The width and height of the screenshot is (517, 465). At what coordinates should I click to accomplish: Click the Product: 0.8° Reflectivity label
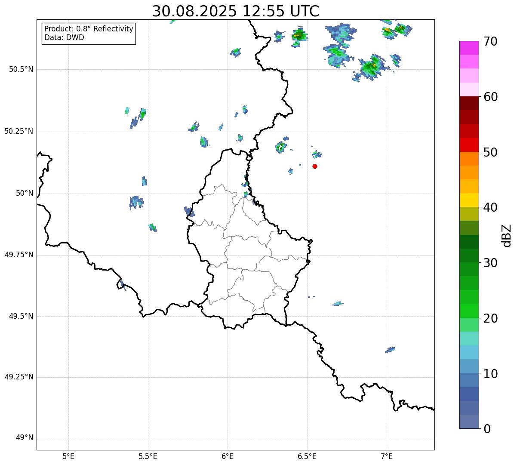coord(89,29)
